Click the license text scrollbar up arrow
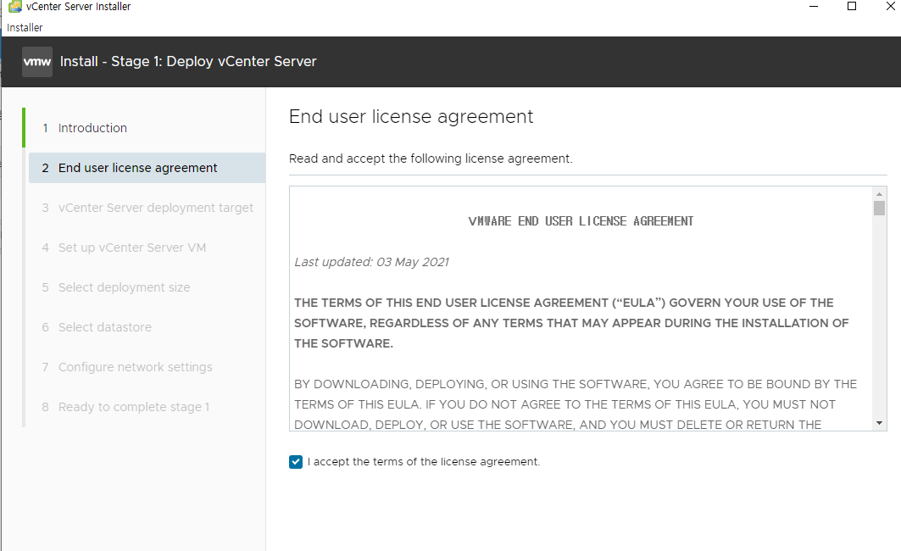 click(x=879, y=194)
